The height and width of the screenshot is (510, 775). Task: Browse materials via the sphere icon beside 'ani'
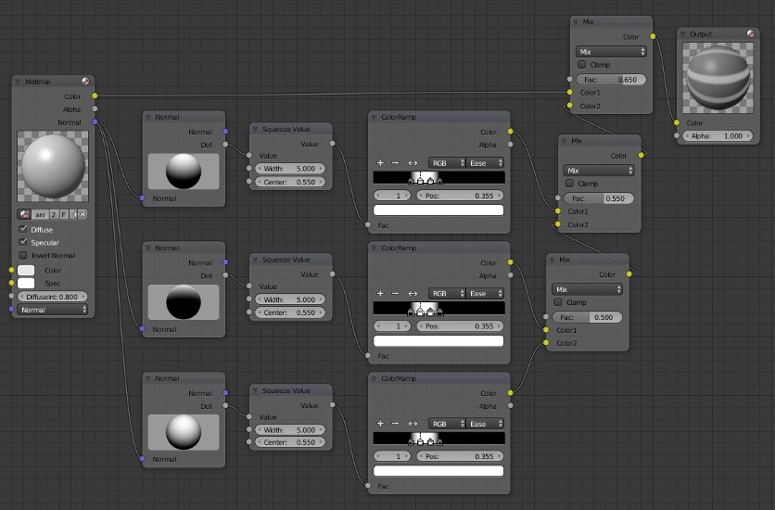click(24, 214)
